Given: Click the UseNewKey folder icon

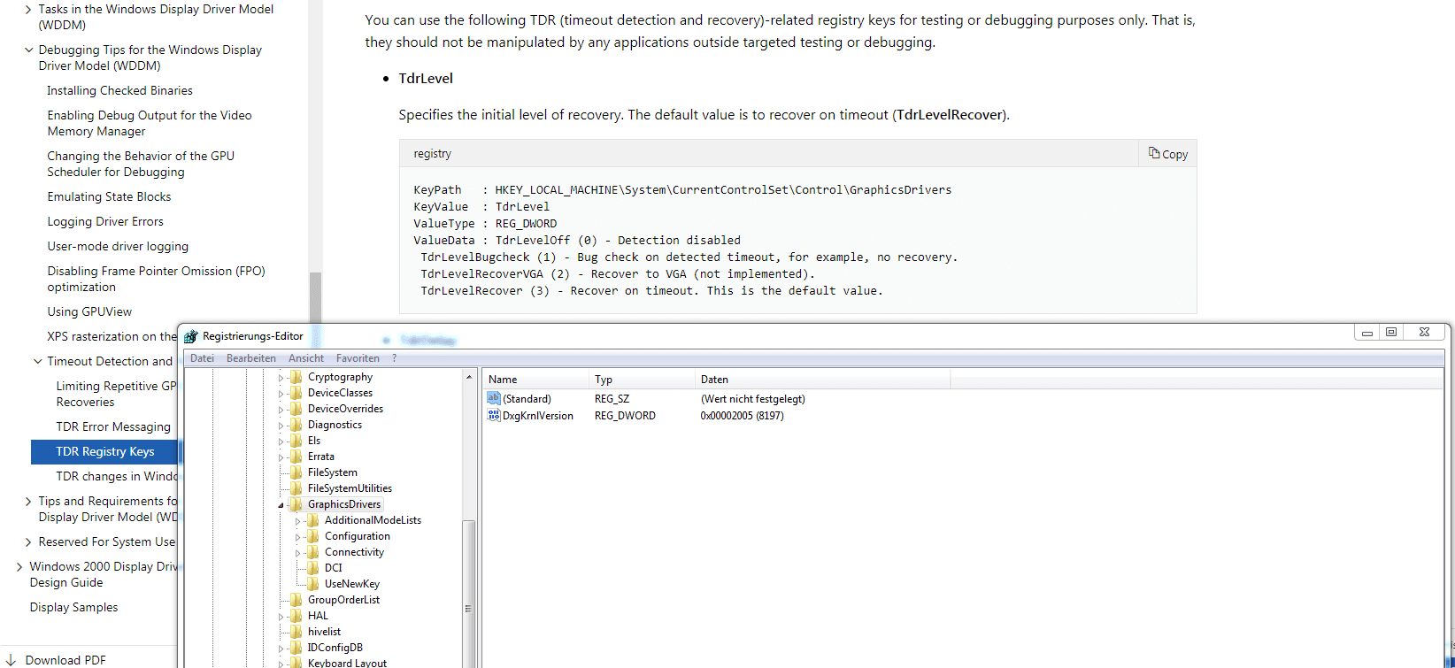Looking at the screenshot, I should [313, 584].
